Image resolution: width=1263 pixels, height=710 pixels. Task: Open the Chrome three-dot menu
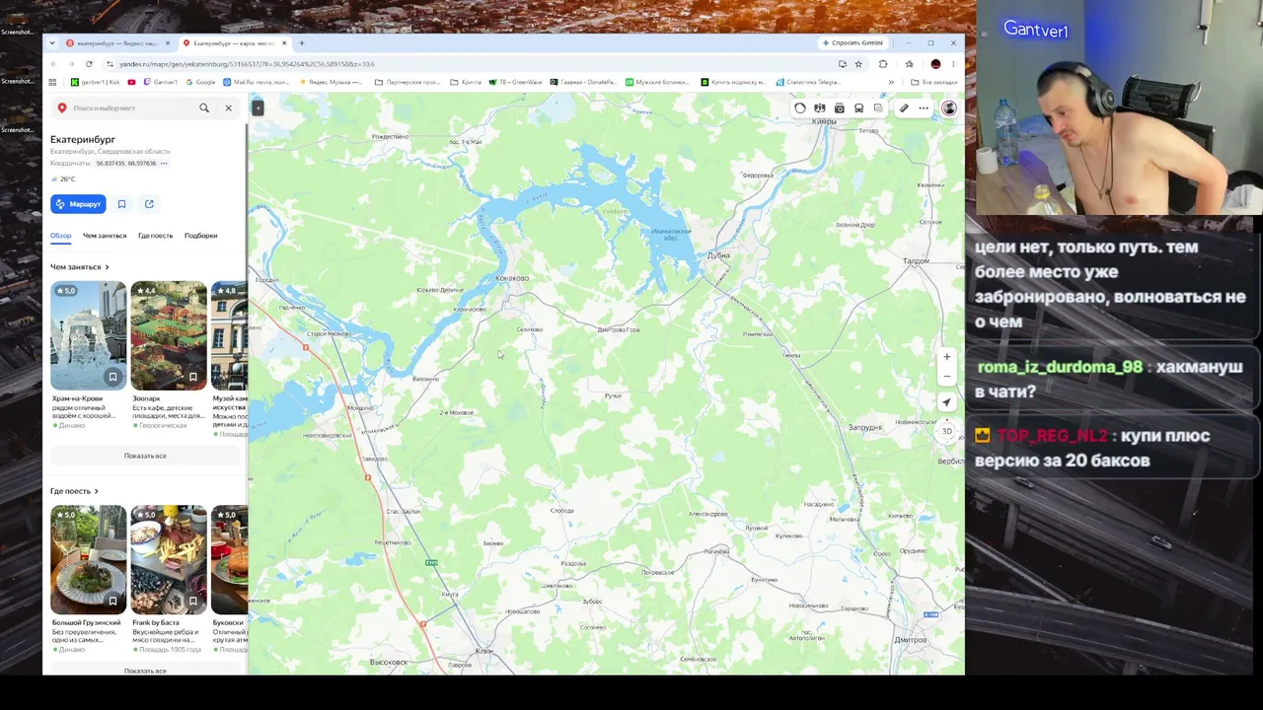point(953,64)
